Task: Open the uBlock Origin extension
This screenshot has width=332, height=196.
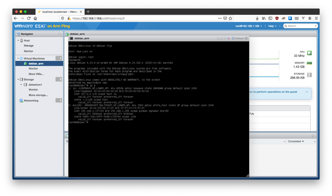Action: coord(277,18)
